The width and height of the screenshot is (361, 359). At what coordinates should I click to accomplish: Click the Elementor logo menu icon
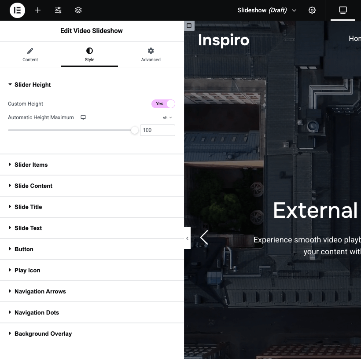18,10
